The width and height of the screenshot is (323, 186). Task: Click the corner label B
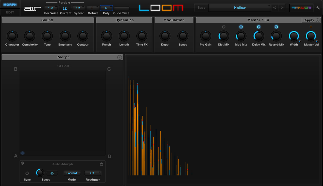(x=16, y=69)
